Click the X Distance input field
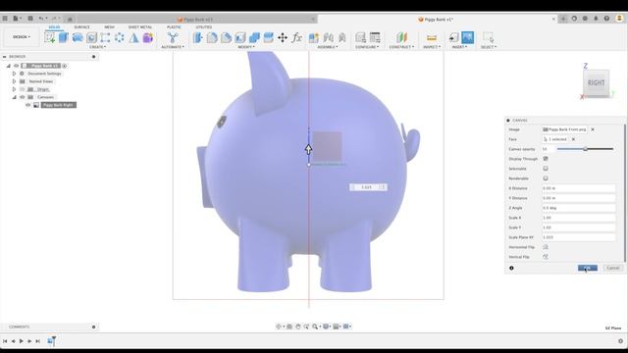The width and height of the screenshot is (628, 353). point(578,188)
